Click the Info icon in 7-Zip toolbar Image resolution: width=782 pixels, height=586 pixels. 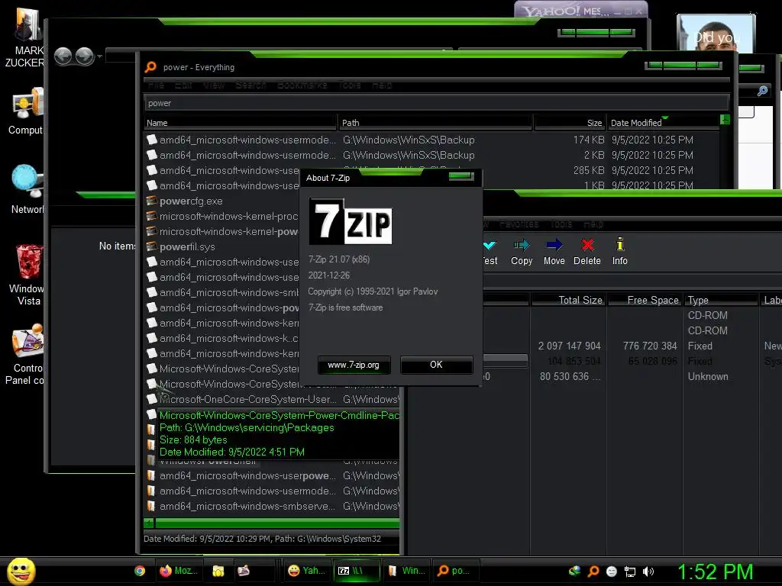[620, 251]
